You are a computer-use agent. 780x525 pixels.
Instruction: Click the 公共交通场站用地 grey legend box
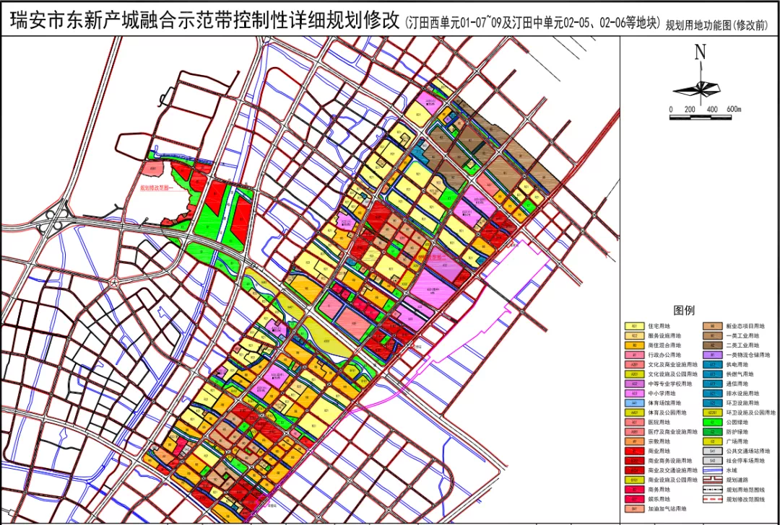coord(712,450)
